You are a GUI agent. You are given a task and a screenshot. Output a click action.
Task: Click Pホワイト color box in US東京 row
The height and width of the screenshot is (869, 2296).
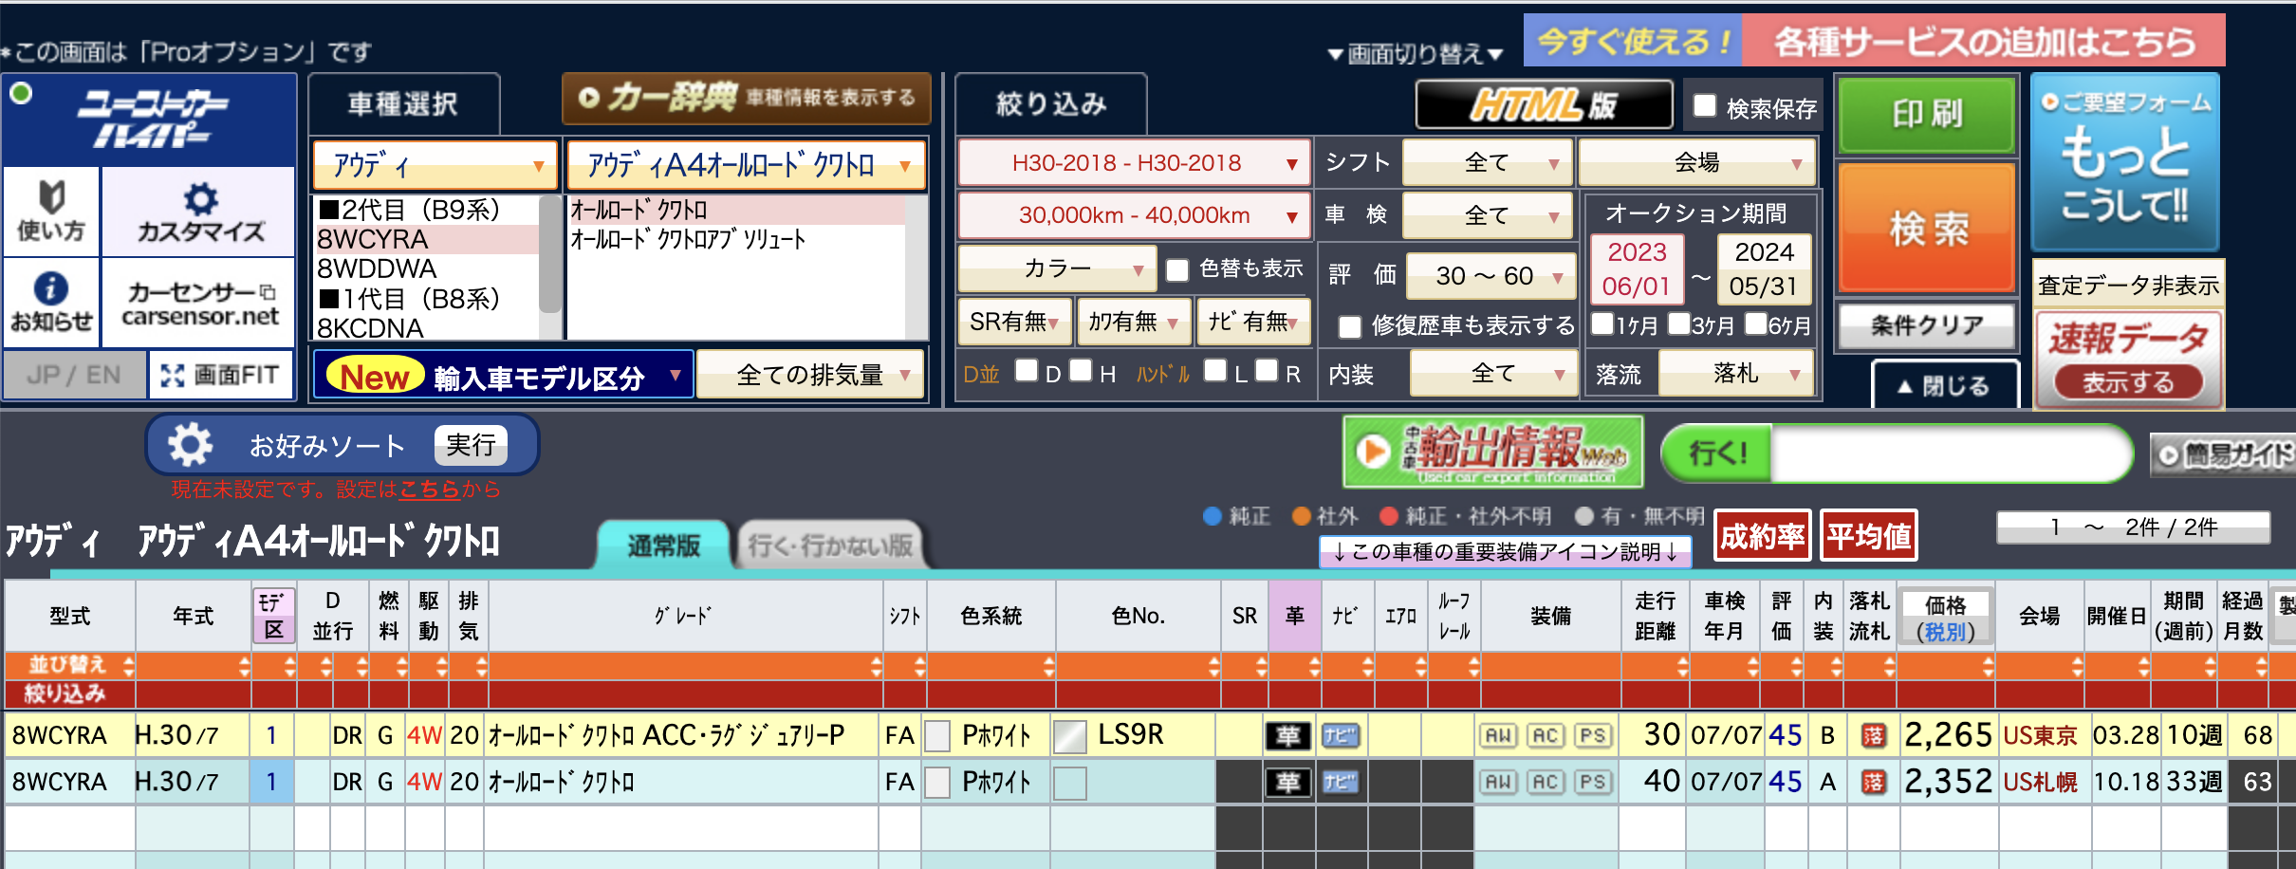937,735
